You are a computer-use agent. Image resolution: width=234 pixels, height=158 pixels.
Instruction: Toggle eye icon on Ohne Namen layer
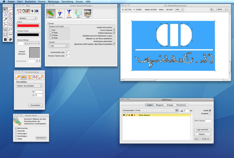[124, 115]
